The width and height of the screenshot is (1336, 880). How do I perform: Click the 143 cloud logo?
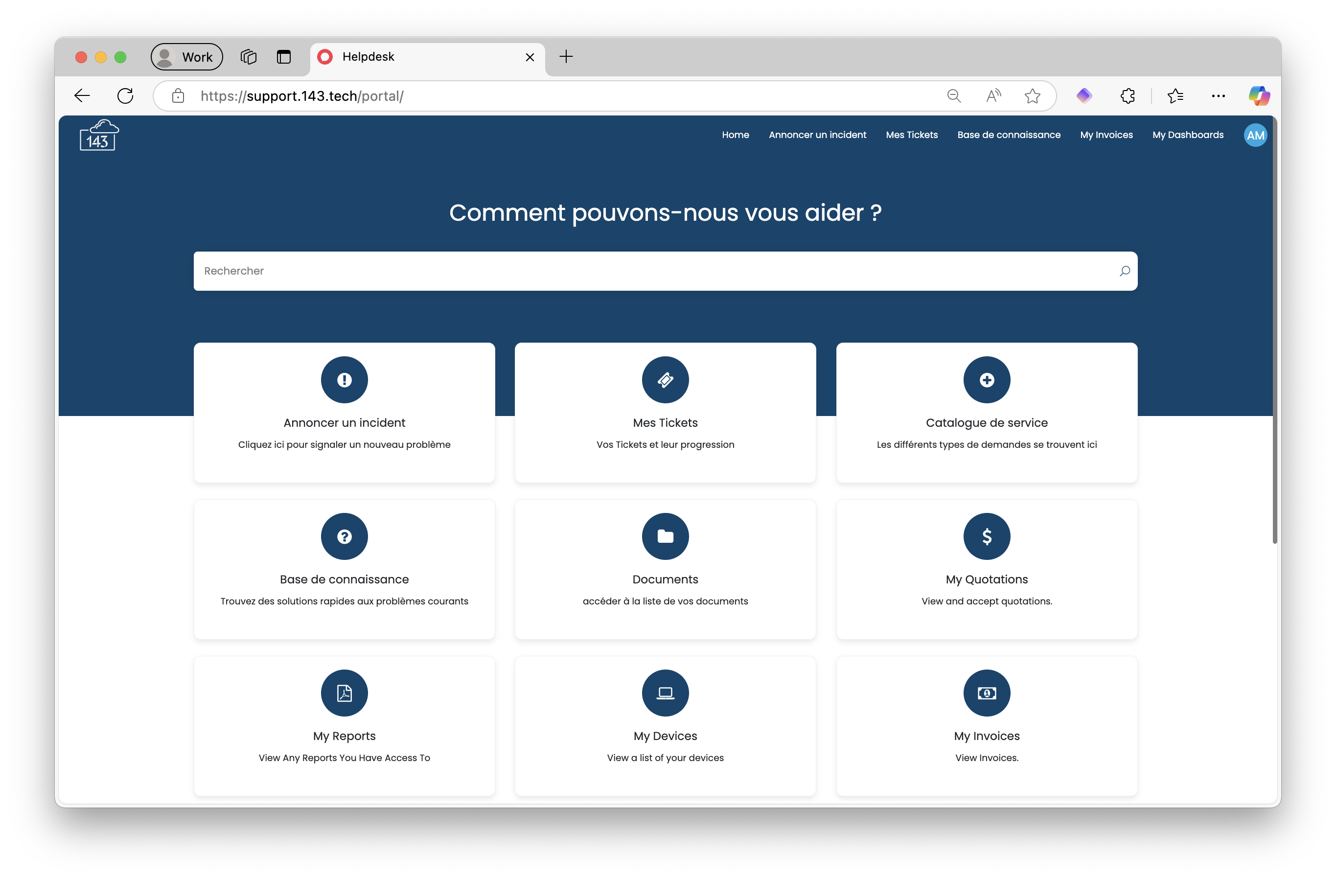click(99, 136)
